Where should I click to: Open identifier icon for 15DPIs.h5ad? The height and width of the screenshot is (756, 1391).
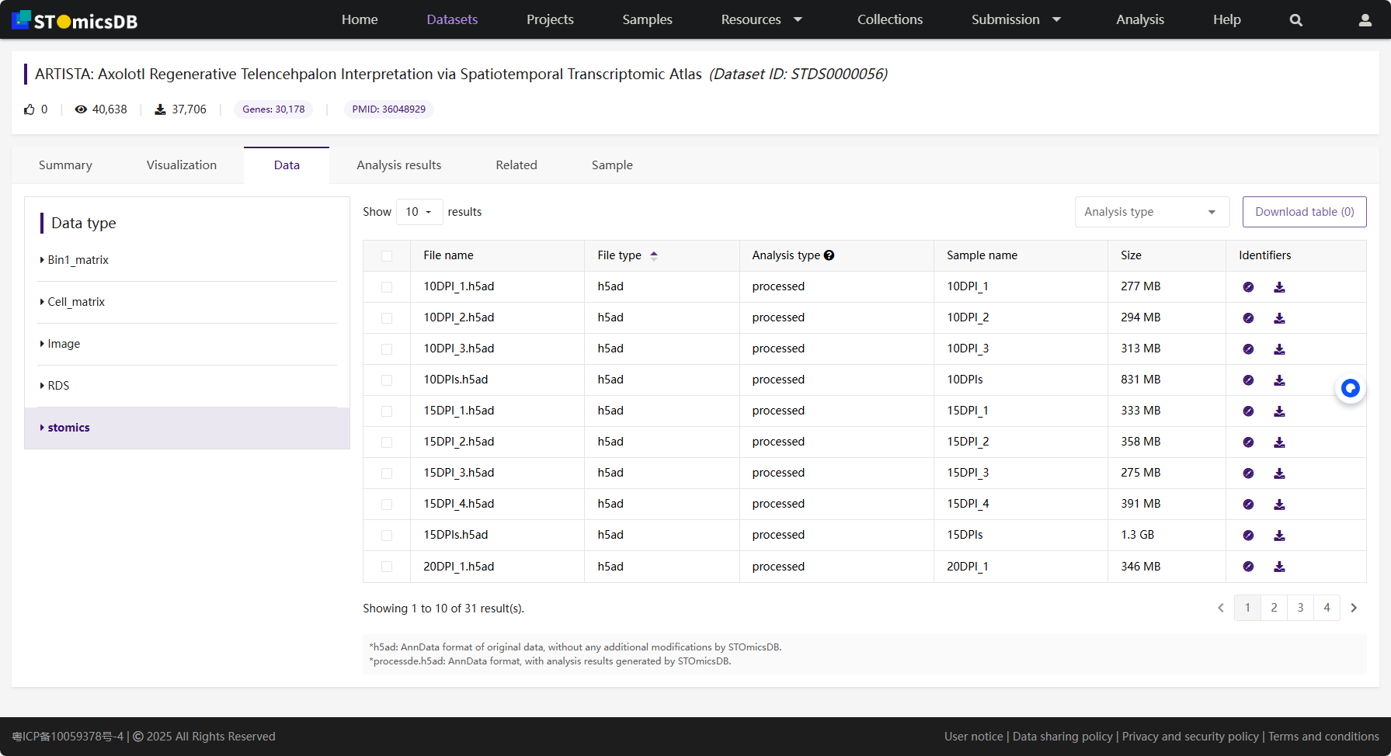[1248, 536]
